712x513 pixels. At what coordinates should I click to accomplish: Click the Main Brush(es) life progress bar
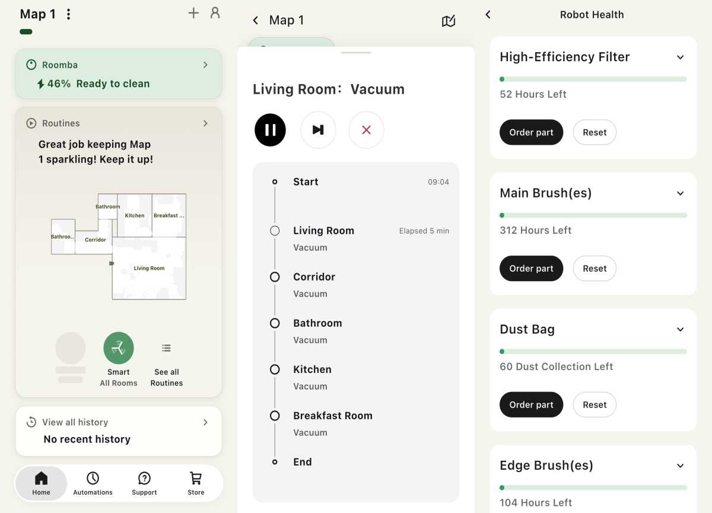coord(593,215)
